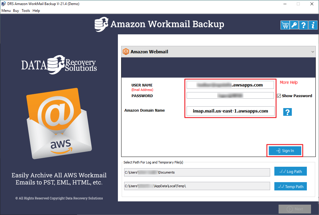Click the Temp Path button
Viewport: 319px width, 215px height.
[x=290, y=186]
